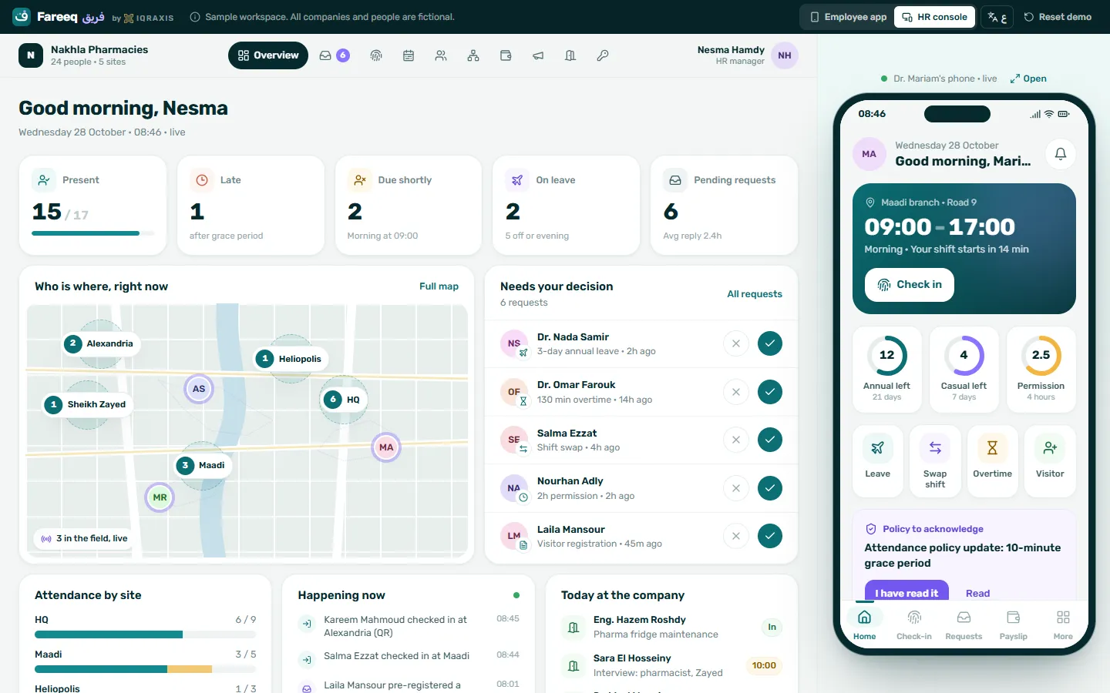
Task: Open the Pending requests summary card
Action: pyautogui.click(x=724, y=206)
